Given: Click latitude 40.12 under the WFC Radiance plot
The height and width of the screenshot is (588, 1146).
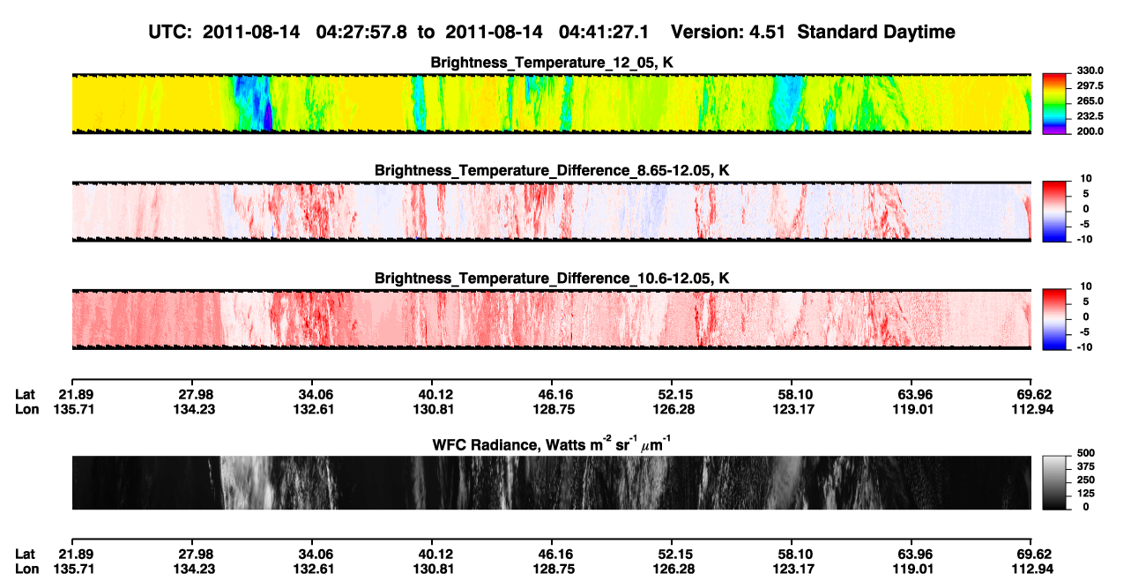Looking at the screenshot, I should coord(430,554).
